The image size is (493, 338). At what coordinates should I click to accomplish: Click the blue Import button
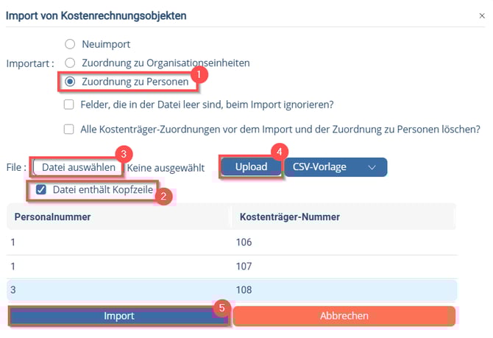(x=118, y=315)
